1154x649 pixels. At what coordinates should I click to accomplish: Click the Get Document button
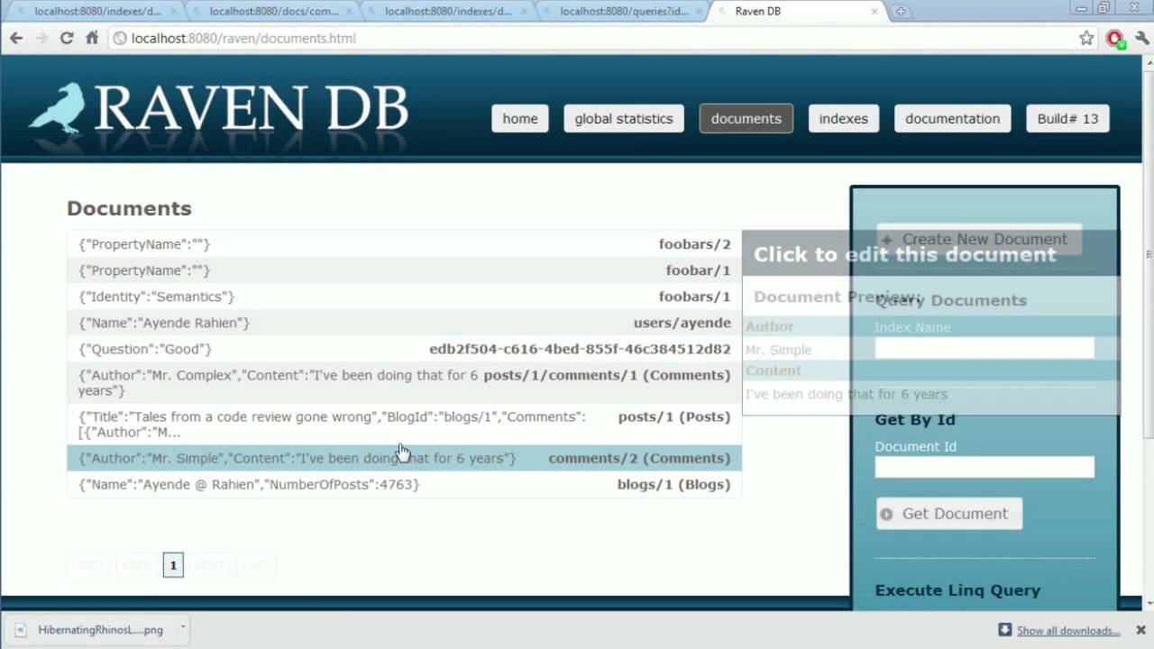[x=949, y=514]
